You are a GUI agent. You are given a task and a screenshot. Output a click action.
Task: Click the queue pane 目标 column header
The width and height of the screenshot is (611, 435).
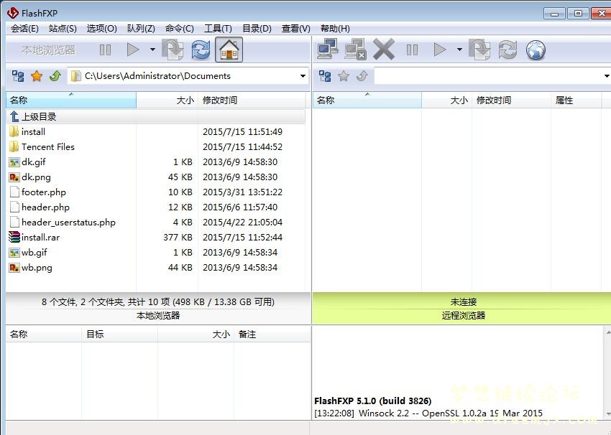click(x=119, y=335)
